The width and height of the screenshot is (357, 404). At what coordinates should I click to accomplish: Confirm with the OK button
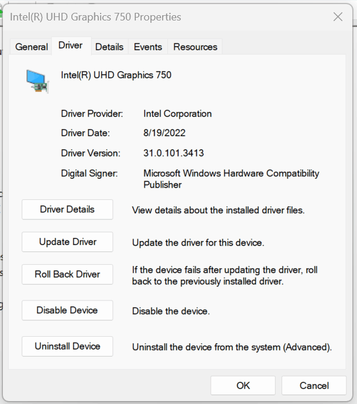(x=243, y=385)
